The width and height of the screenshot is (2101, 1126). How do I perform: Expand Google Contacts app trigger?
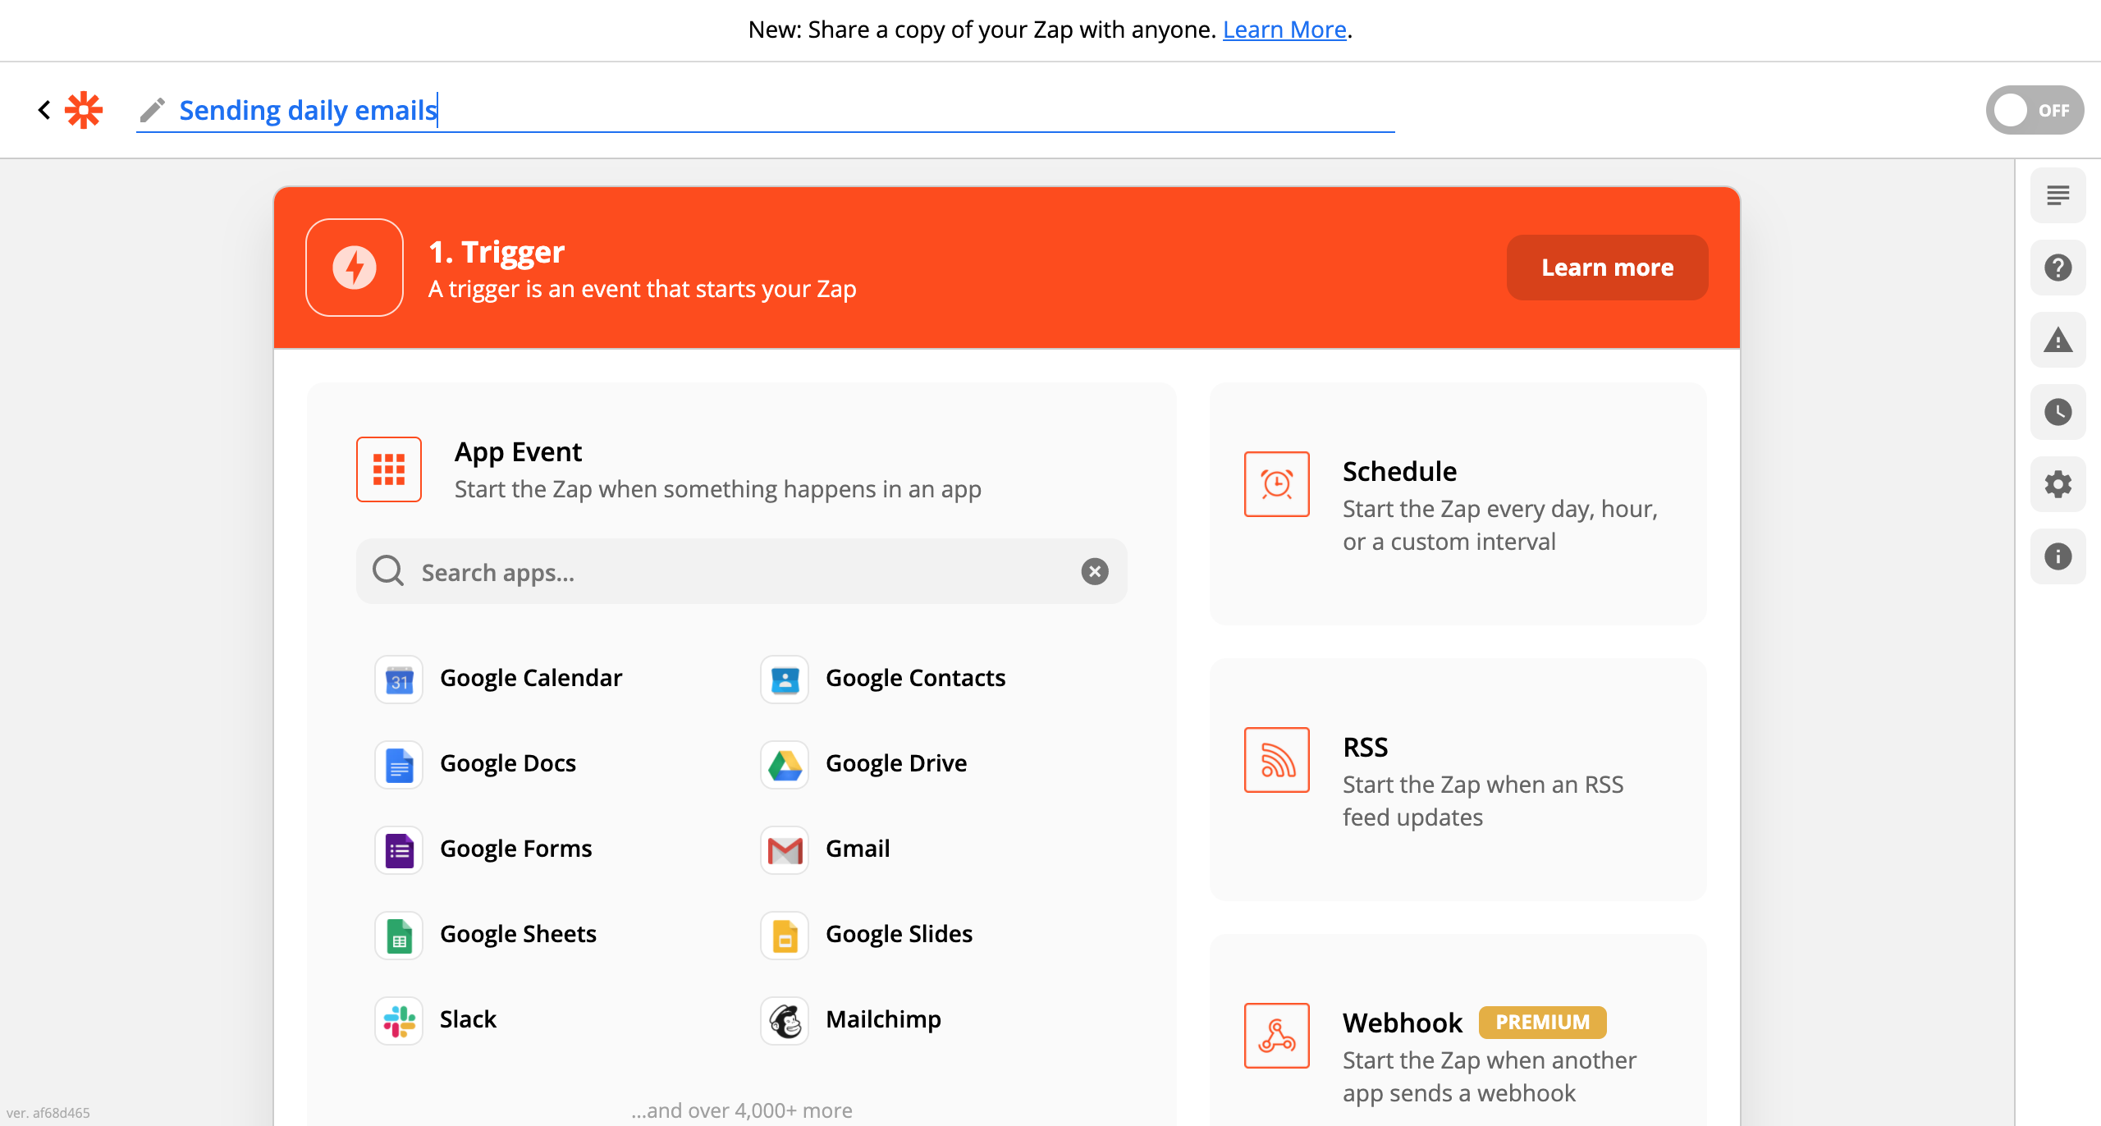point(916,679)
